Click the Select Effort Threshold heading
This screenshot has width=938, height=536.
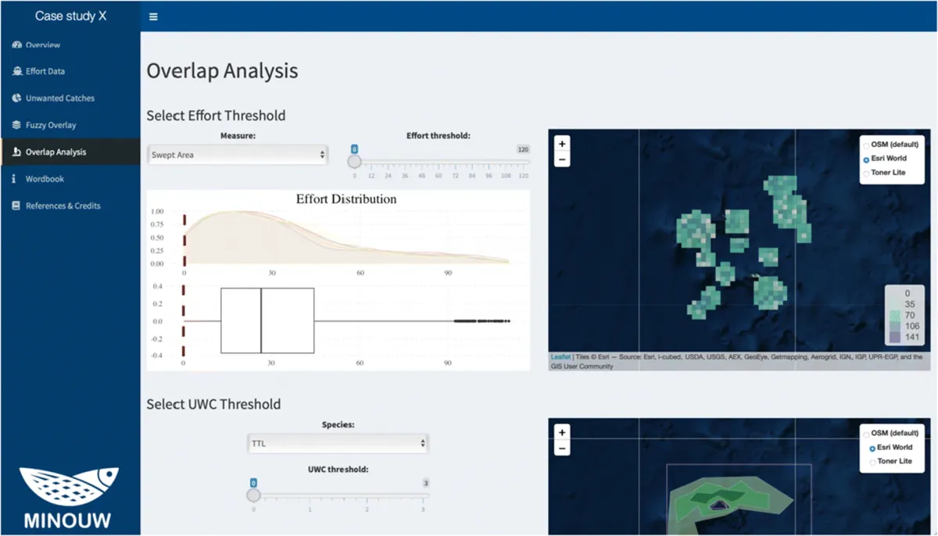click(216, 116)
